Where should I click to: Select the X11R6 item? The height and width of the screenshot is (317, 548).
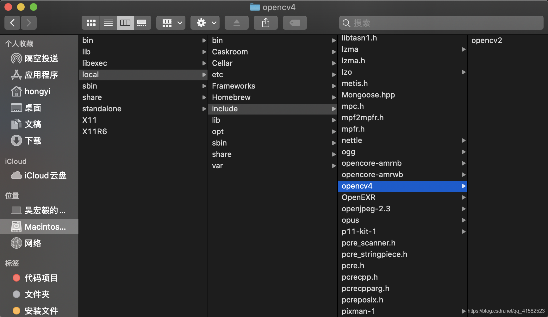[x=143, y=132]
